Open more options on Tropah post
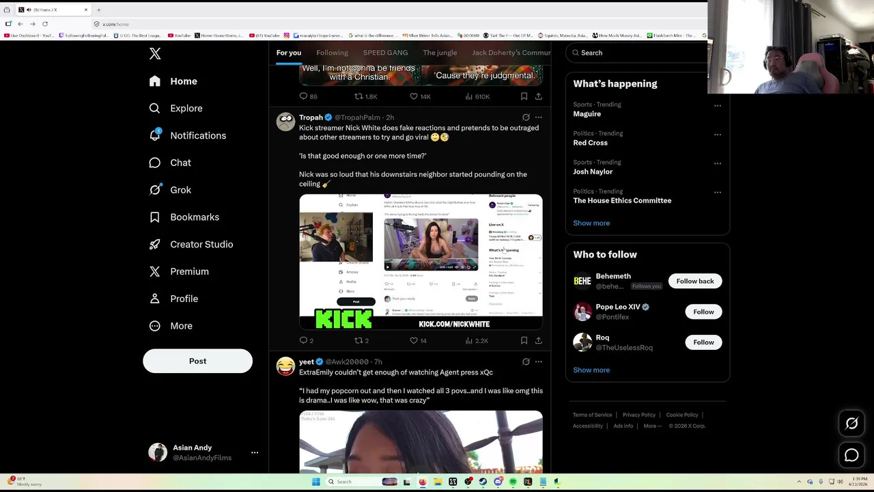Screen dimensions: 874x492 pos(539,118)
